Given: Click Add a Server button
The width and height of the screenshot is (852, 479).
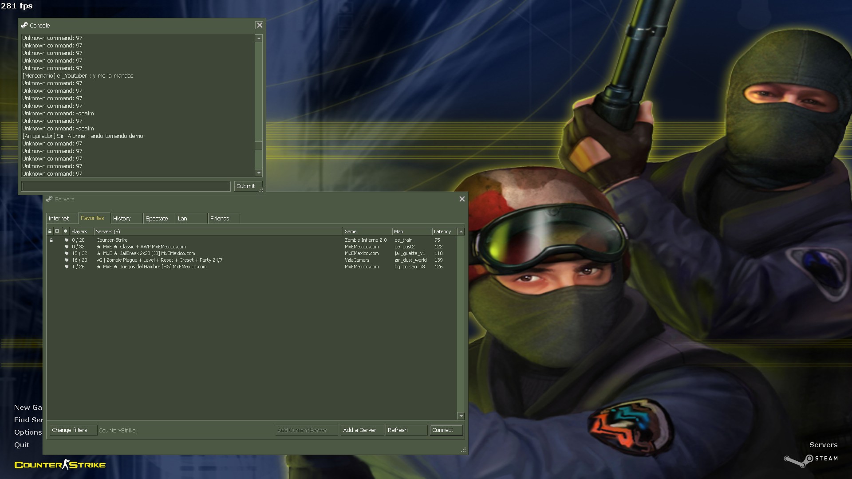Looking at the screenshot, I should point(362,430).
